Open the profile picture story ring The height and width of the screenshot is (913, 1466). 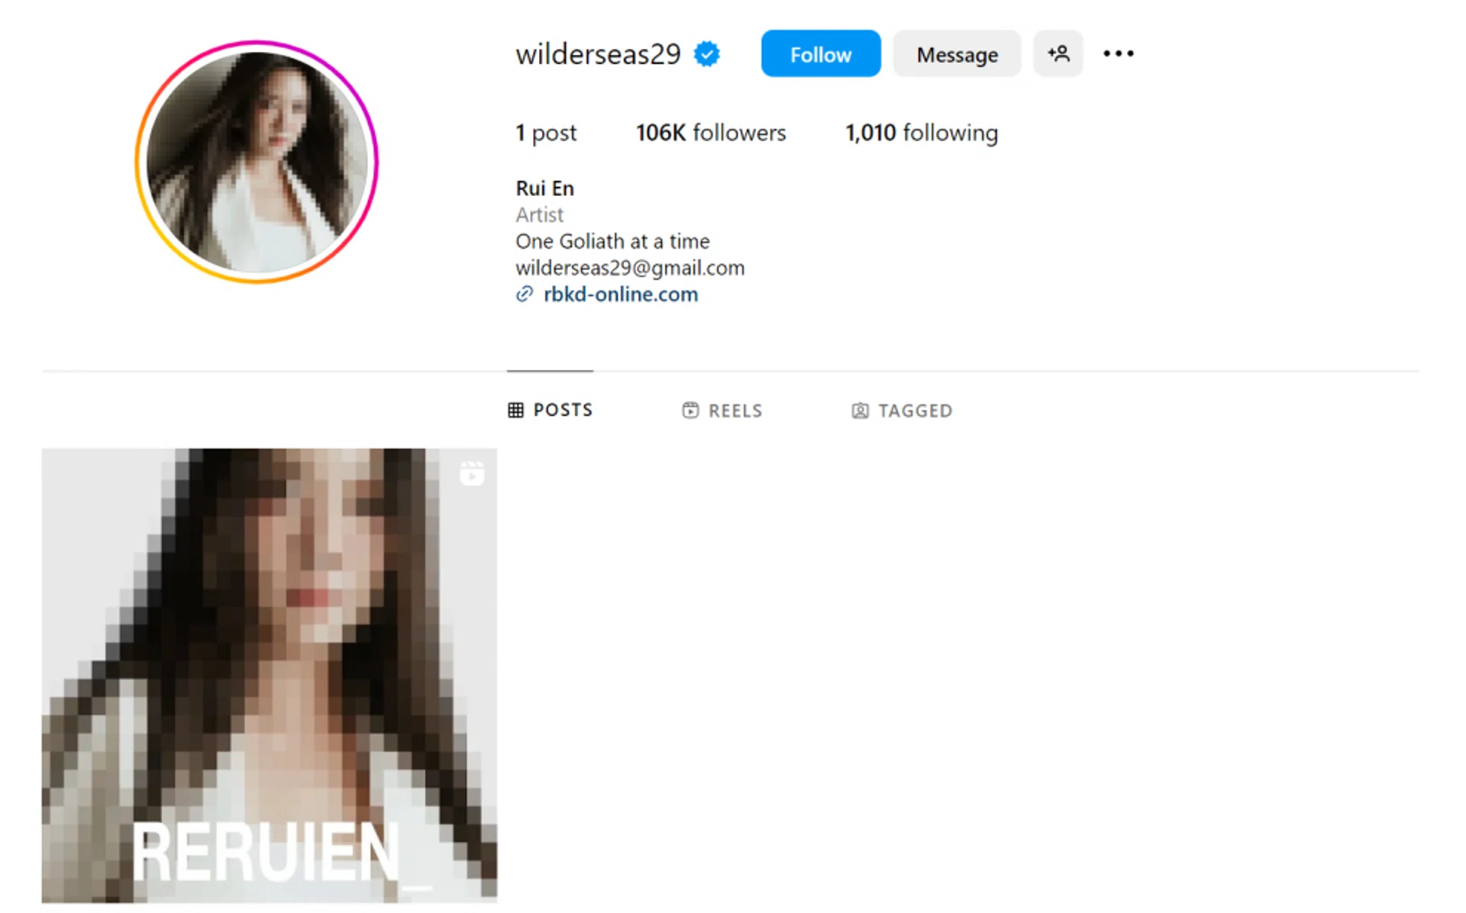pos(257,162)
